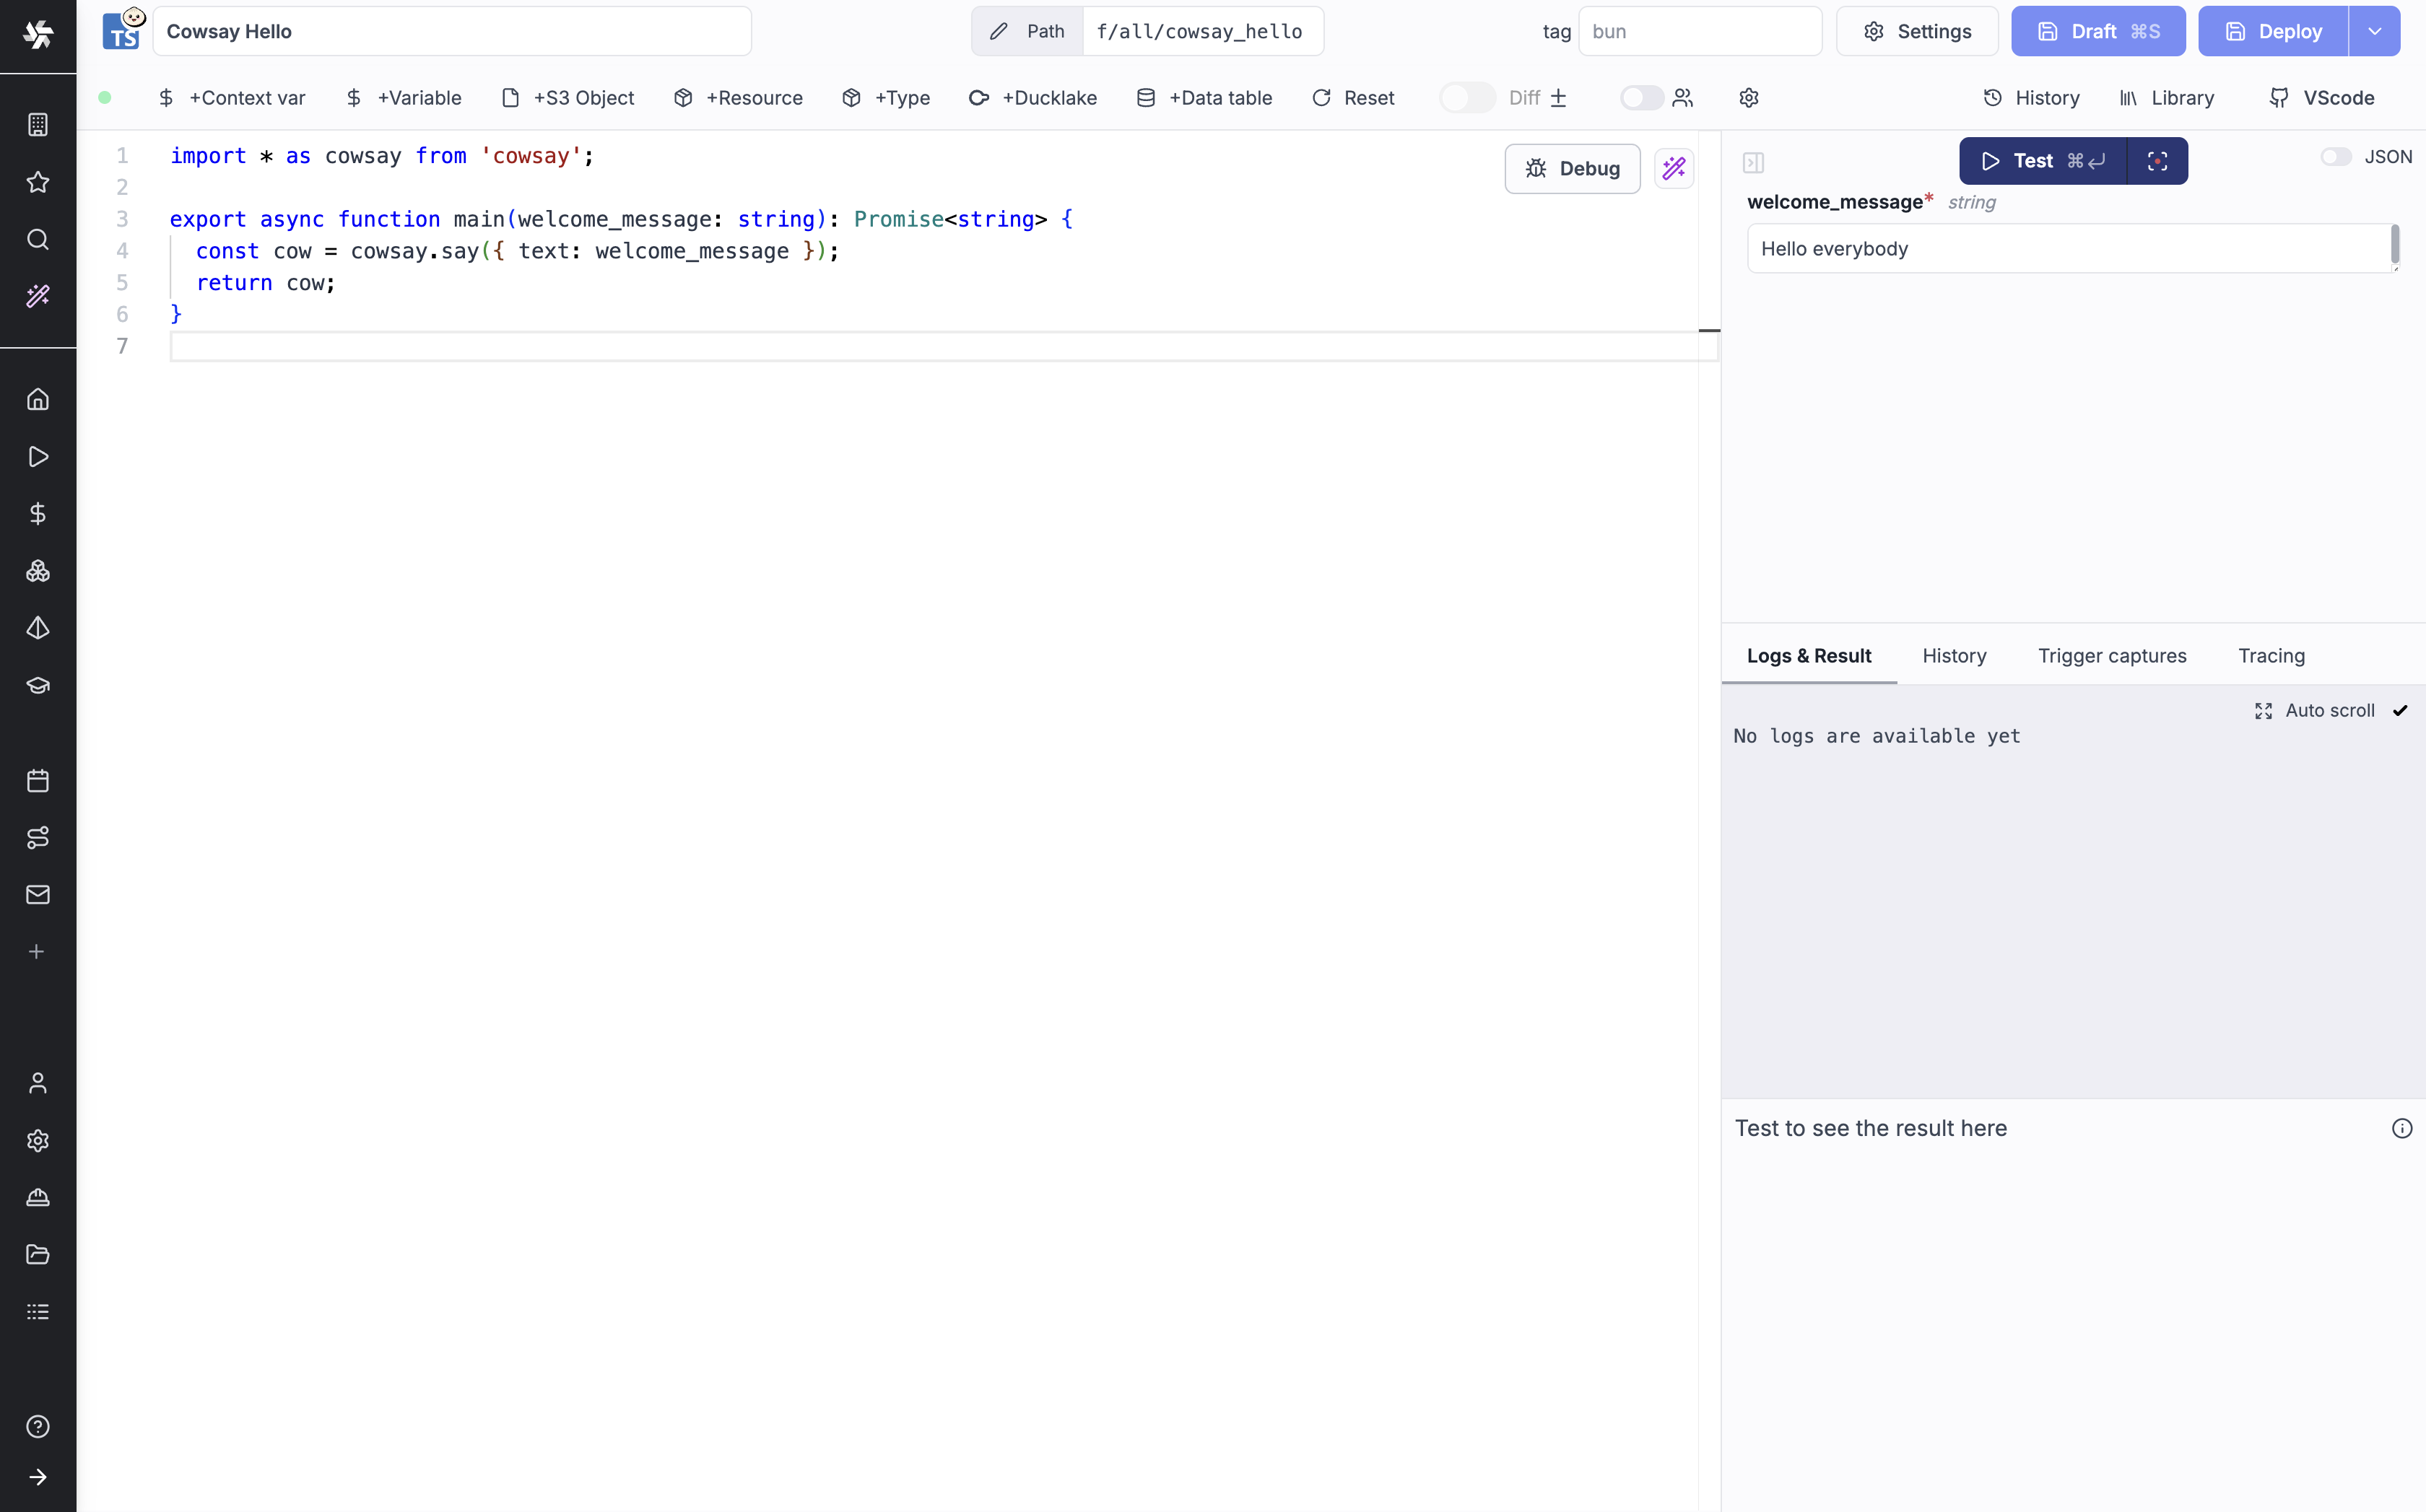Enable the JSON input toggle
Screen dimensions: 2426x1512
[2335, 157]
